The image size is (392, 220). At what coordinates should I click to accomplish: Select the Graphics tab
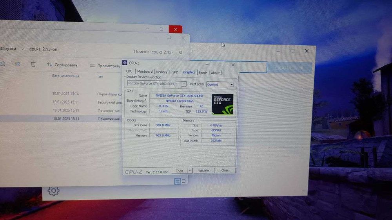[x=189, y=72]
